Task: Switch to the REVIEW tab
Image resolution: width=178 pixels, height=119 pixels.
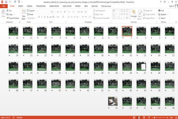Action: pyautogui.click(x=78, y=6)
